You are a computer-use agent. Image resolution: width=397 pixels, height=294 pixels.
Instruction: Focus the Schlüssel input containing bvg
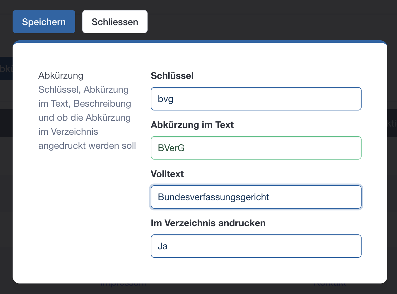(x=256, y=99)
